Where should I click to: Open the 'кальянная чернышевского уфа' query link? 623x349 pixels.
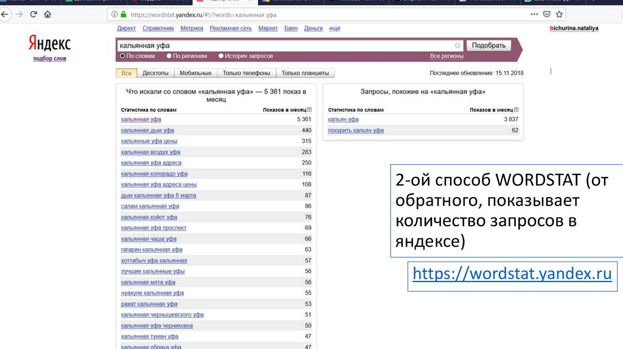(162, 315)
